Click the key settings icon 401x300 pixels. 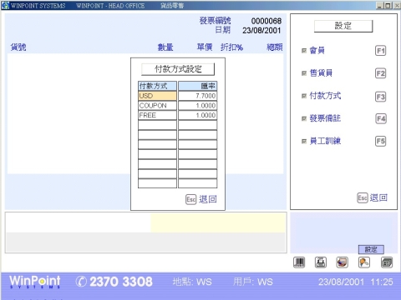[x=364, y=262]
